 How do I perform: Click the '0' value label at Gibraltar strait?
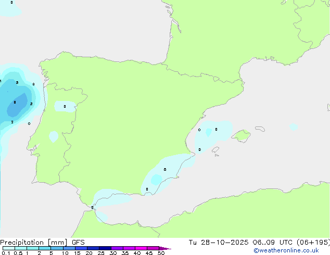pyautogui.click(x=92, y=208)
